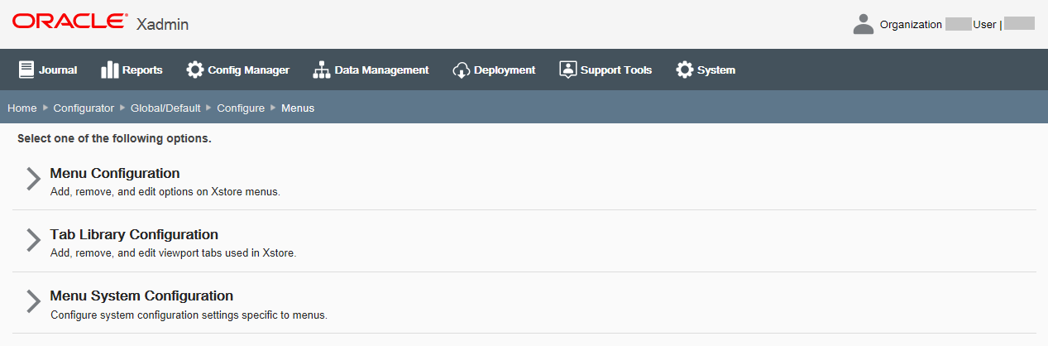Expand the Menu System Configuration chevron
The height and width of the screenshot is (346, 1048).
click(x=33, y=302)
